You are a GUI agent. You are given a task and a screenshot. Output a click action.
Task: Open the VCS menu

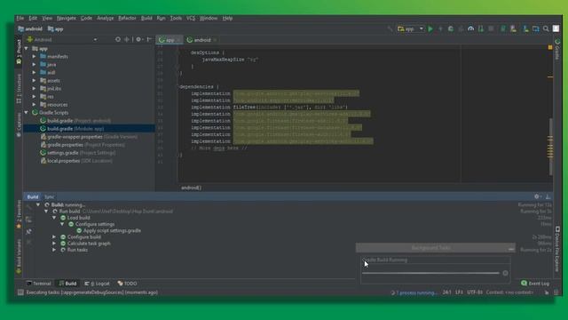191,18
